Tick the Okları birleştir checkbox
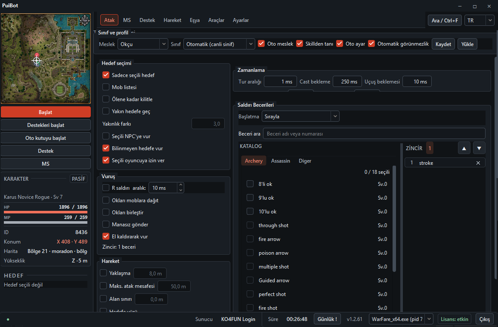Viewport: 498px width, 327px height. pyautogui.click(x=106, y=212)
